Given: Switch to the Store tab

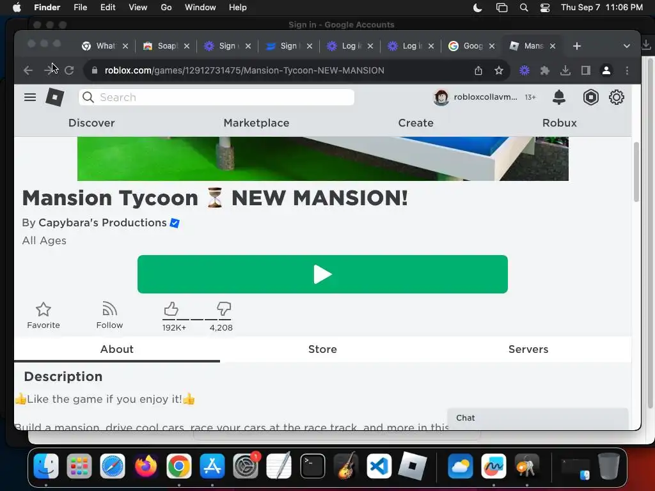Looking at the screenshot, I should (x=322, y=349).
